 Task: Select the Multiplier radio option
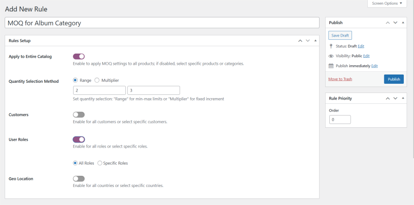[x=97, y=81]
